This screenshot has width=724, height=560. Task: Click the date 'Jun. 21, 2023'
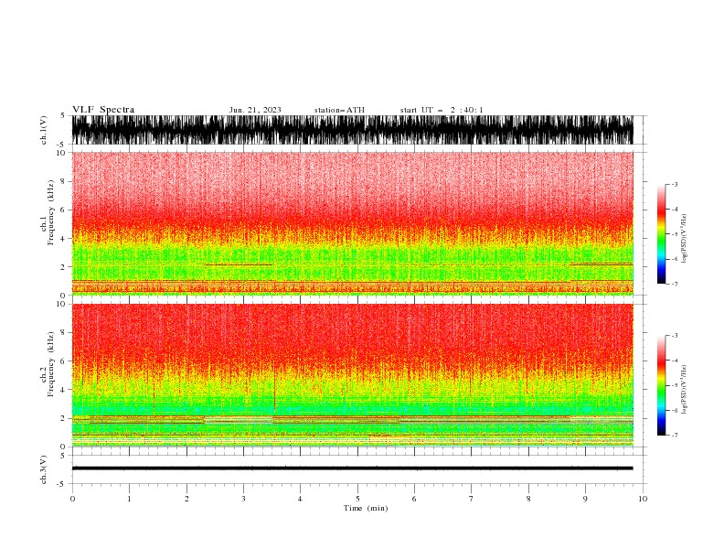255,110
